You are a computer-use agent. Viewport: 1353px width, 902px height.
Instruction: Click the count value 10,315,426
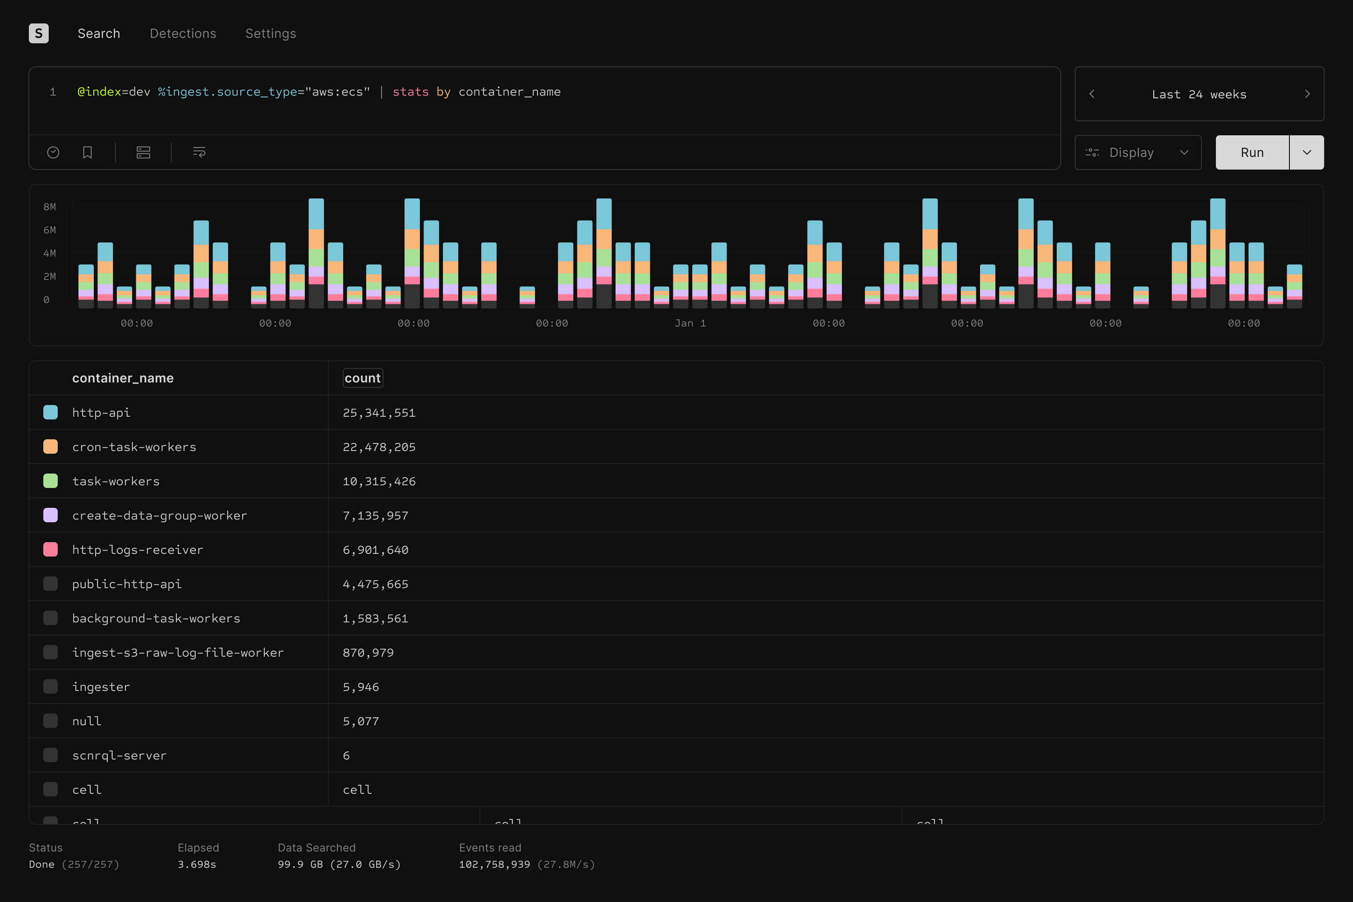pos(379,481)
